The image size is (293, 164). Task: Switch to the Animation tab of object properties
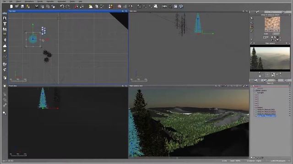pyautogui.click(x=284, y=12)
